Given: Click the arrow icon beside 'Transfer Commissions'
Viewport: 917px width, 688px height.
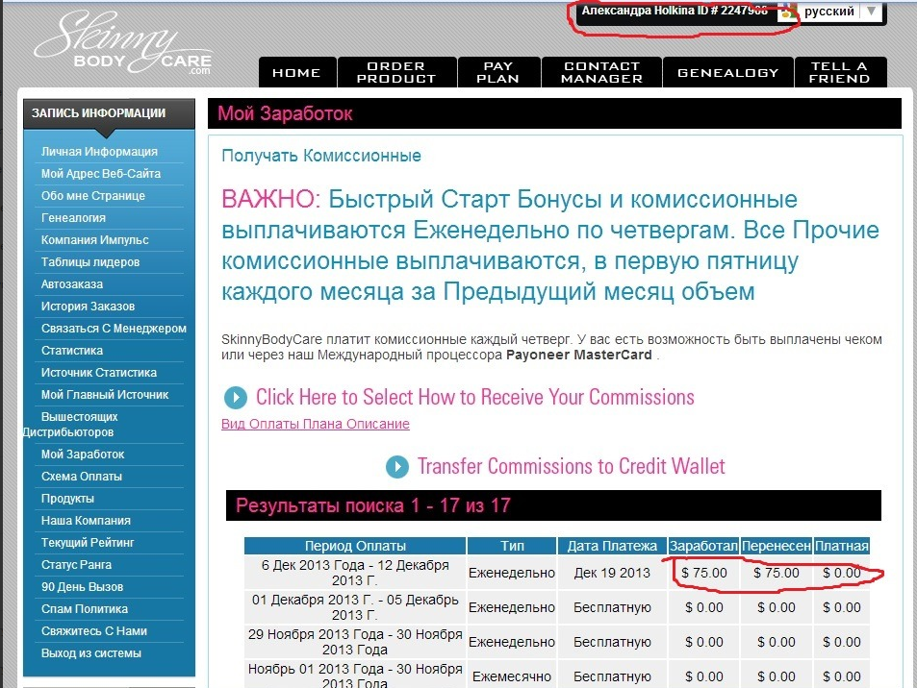Looking at the screenshot, I should pos(396,467).
